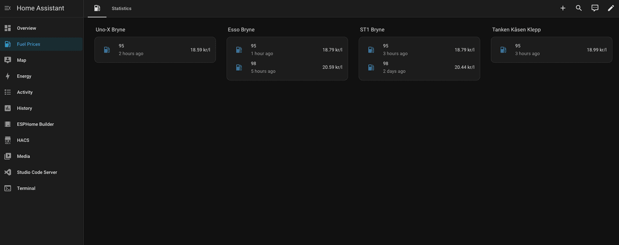Viewport: 619px width, 245px height.
Task: Switch to the Statistics tab
Action: (122, 8)
